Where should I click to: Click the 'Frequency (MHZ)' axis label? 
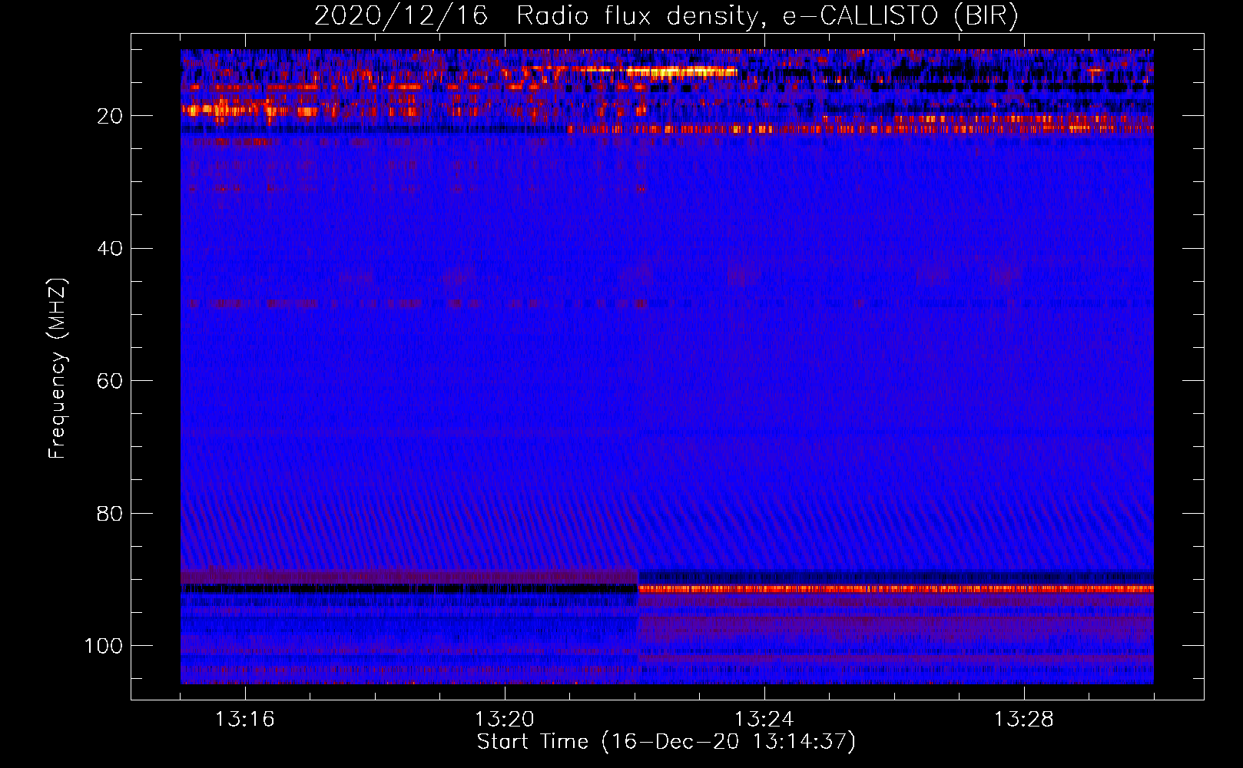[58, 369]
